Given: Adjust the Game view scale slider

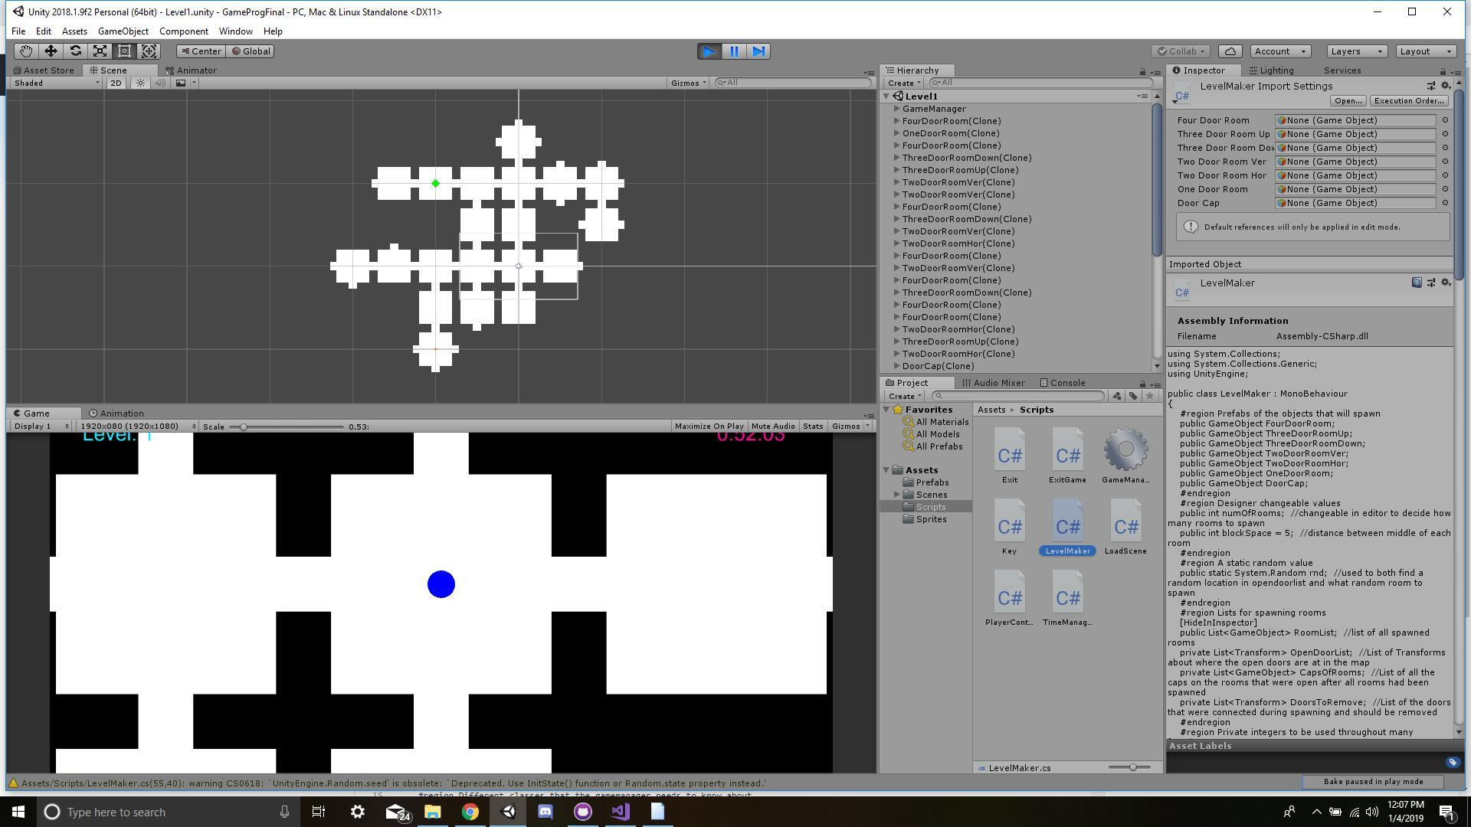Looking at the screenshot, I should pyautogui.click(x=244, y=427).
